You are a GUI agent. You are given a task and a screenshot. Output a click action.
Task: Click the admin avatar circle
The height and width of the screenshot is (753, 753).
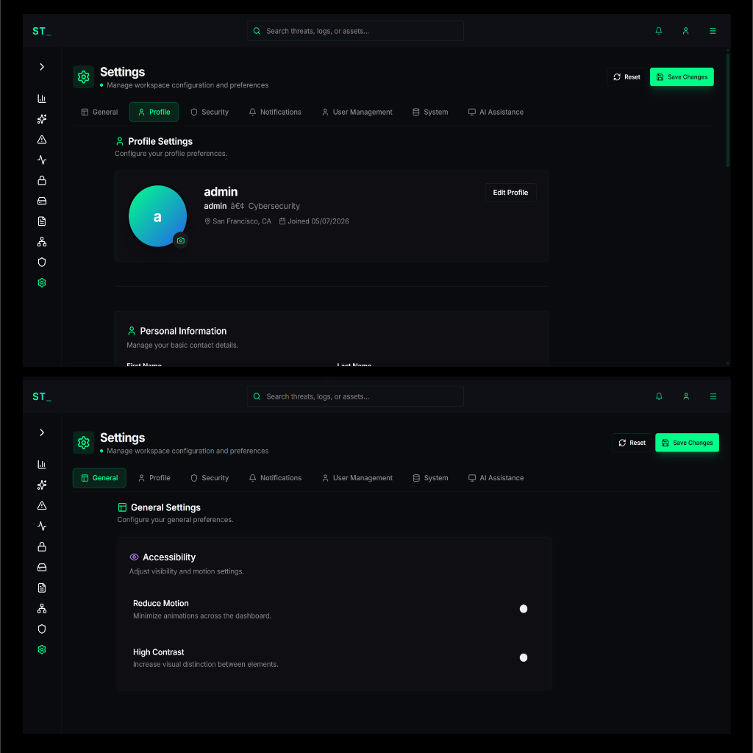coord(157,216)
